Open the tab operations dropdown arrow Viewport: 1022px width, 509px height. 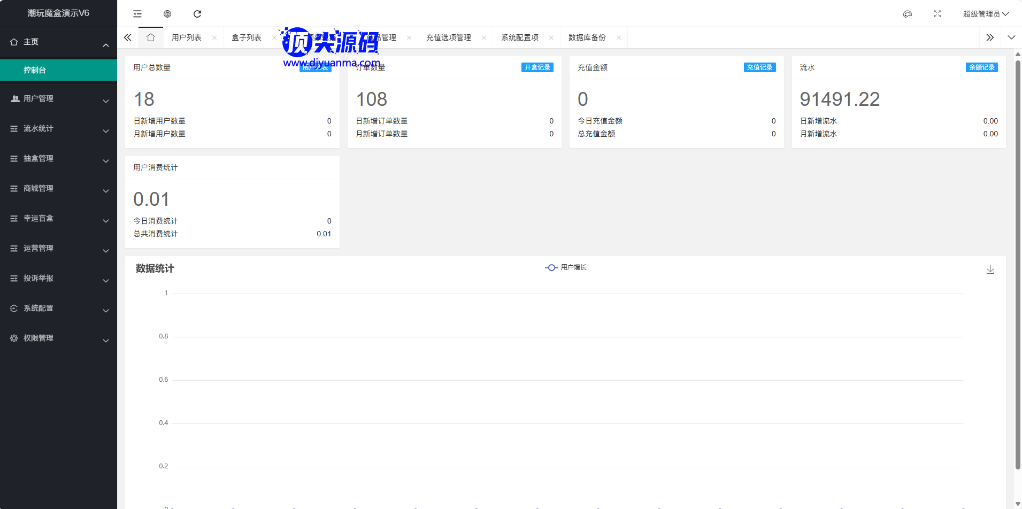1011,37
